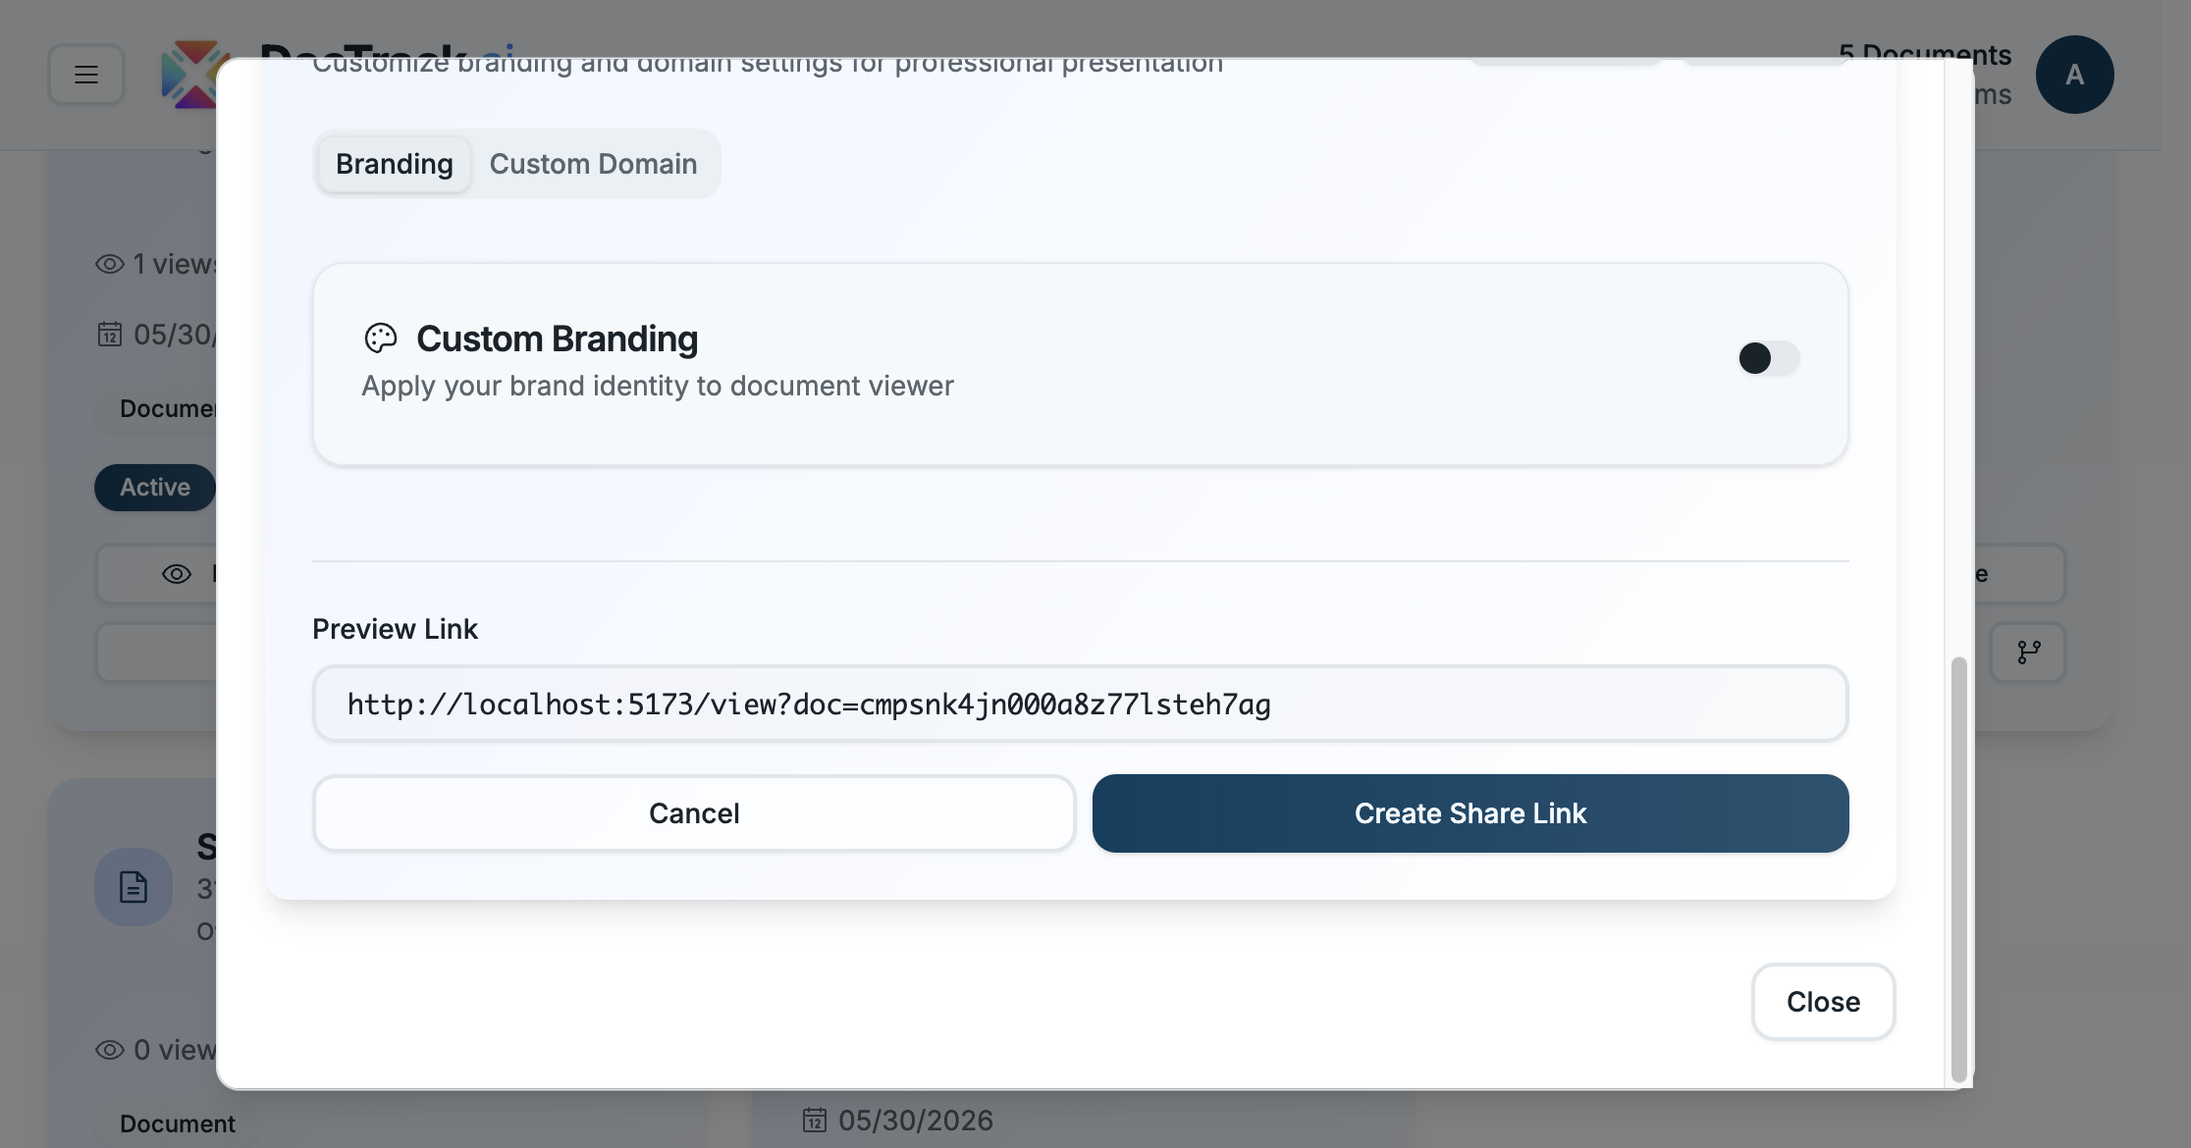Click Create Share Link button
Screen dimensions: 2191x1148
[x=1470, y=813]
